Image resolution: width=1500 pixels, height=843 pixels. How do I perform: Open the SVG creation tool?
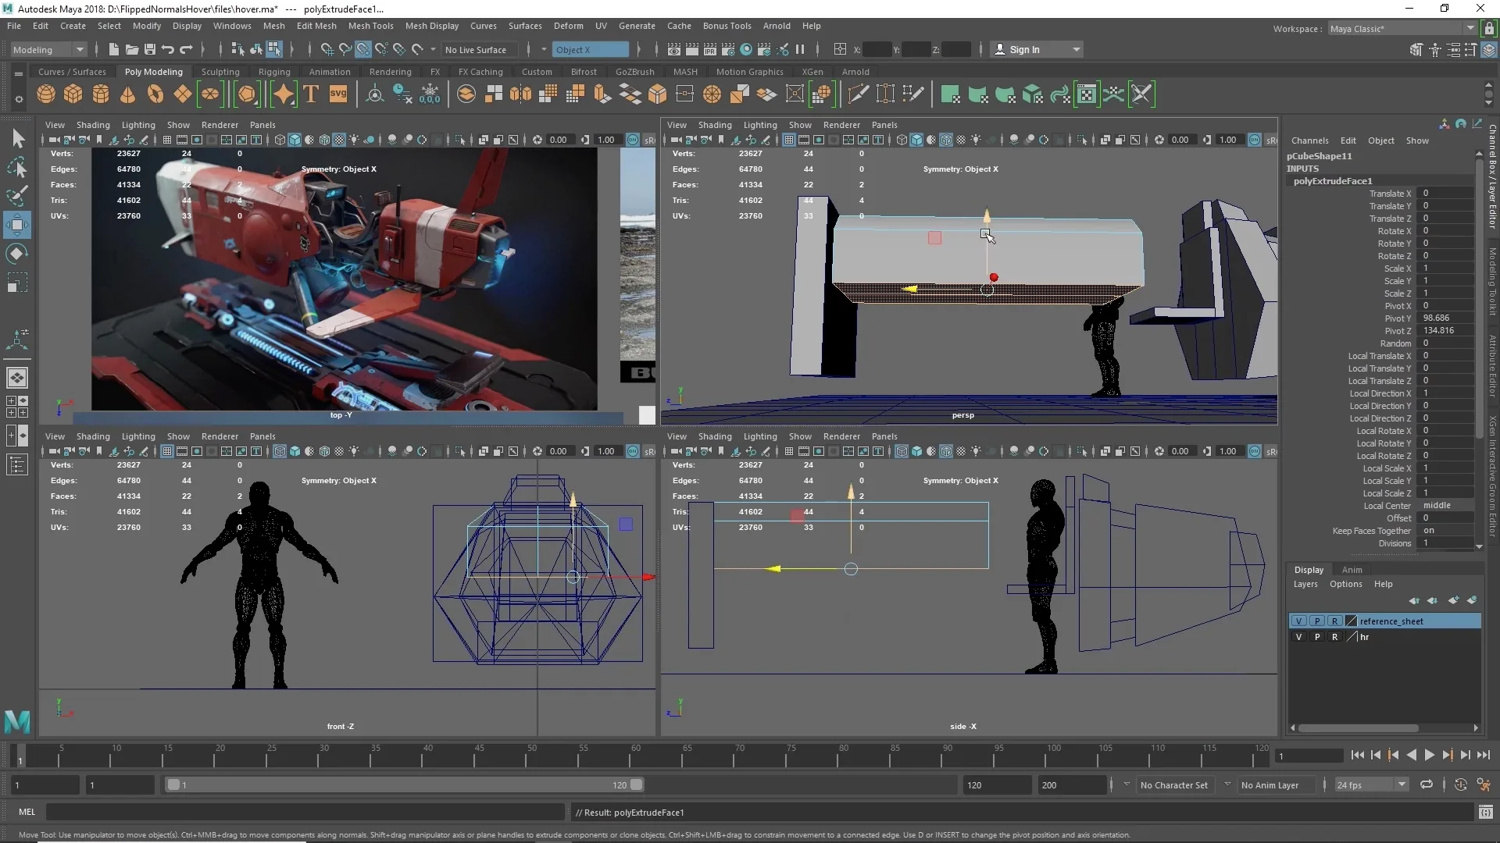pos(338,94)
